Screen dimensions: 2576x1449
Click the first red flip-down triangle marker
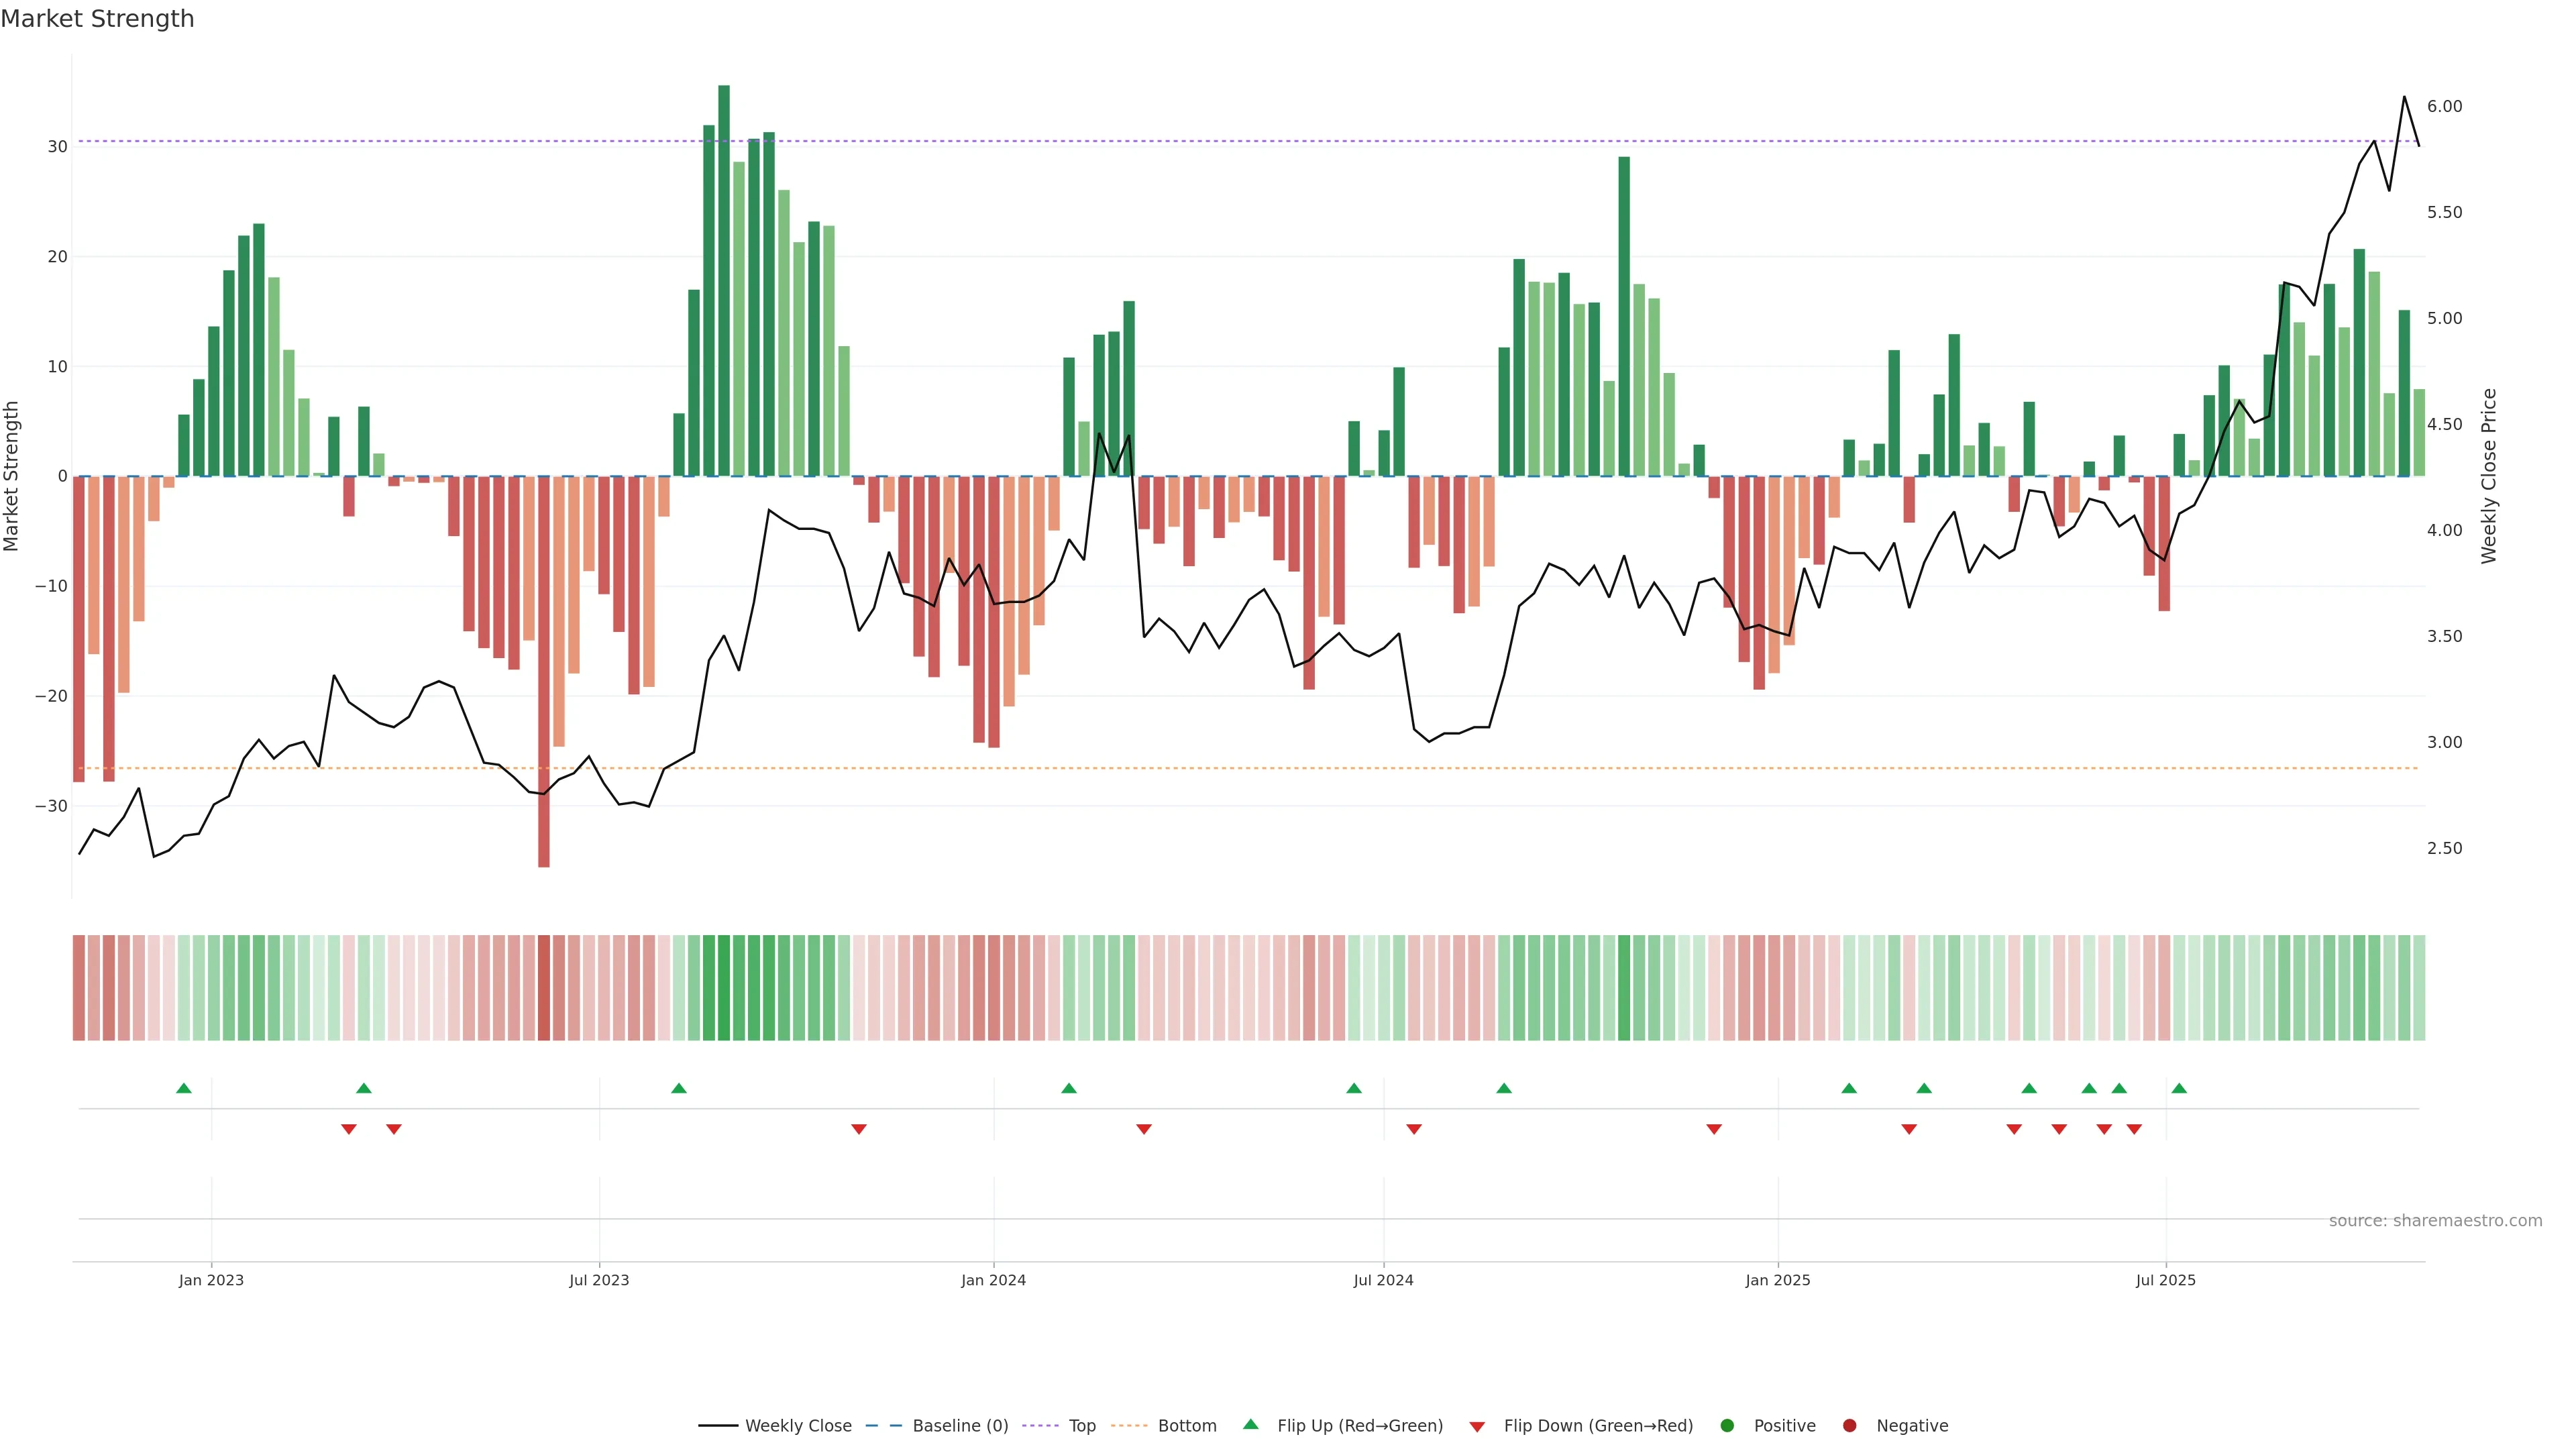click(x=349, y=1129)
